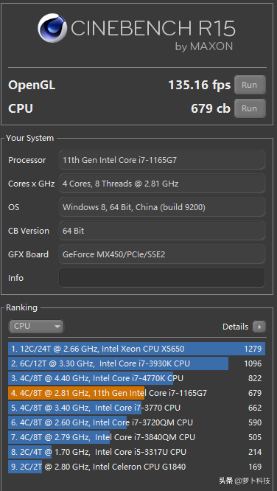Click the CB Version field
277x491 pixels.
(162, 231)
